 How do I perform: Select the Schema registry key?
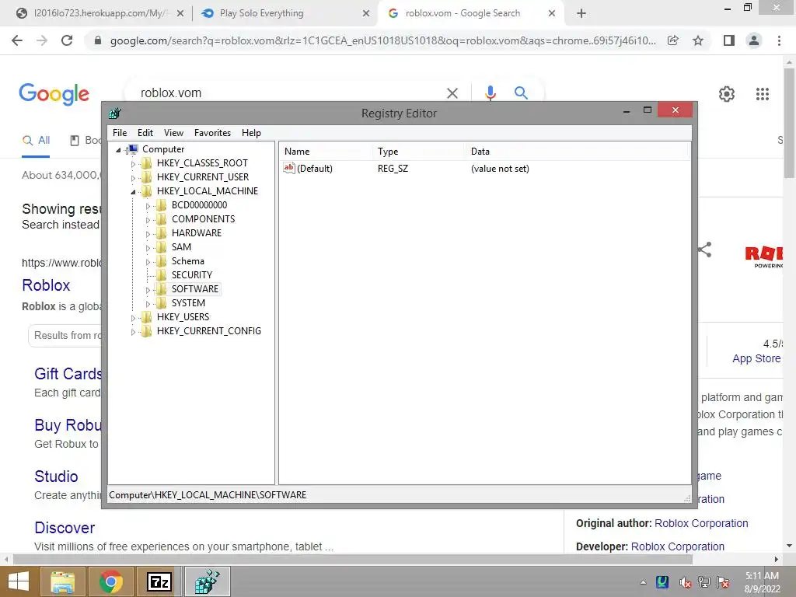188,261
